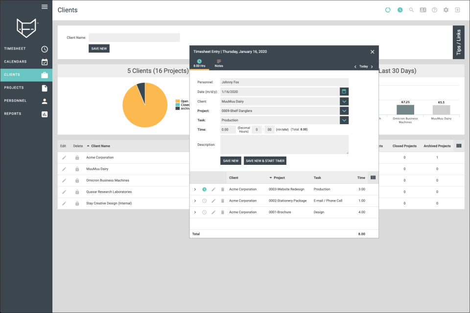The width and height of the screenshot is (470, 313).
Task: Focus the minutes field in Time row
Action: pos(269,130)
